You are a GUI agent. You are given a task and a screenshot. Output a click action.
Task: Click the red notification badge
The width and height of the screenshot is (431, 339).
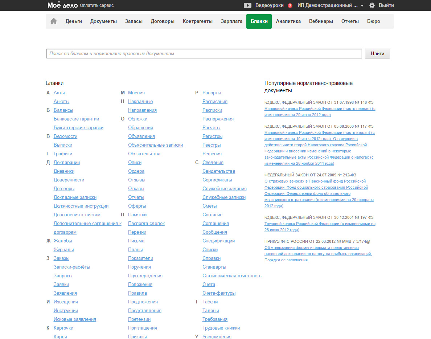(290, 6)
